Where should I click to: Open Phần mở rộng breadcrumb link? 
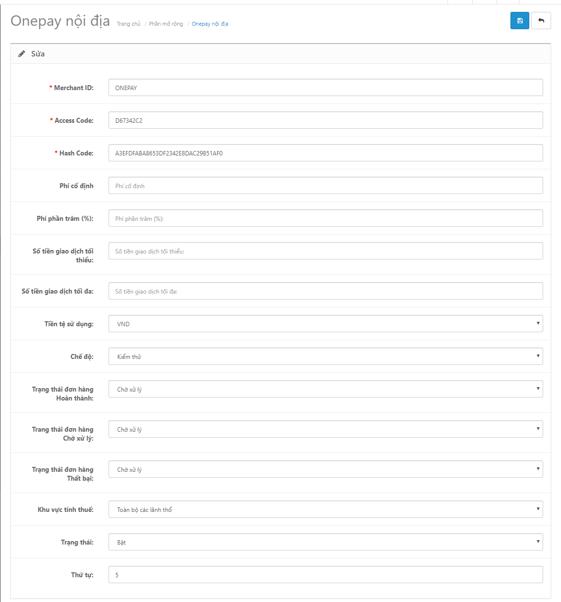pos(166,24)
